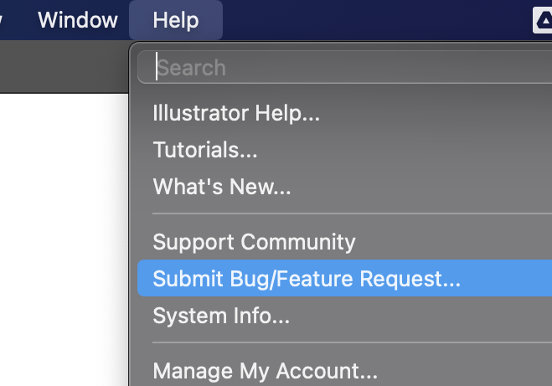View Illustrator tutorials via the Tutorials item
The image size is (552, 386).
point(205,150)
